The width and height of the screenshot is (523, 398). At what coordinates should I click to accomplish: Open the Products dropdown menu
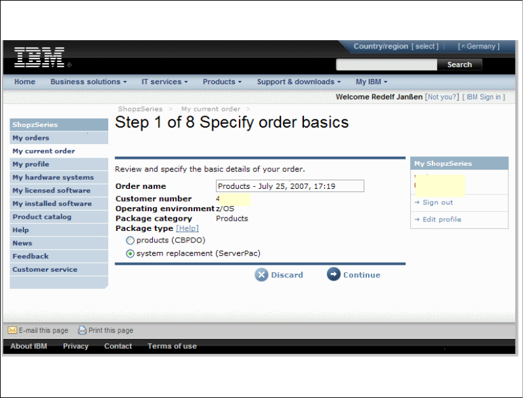click(222, 82)
